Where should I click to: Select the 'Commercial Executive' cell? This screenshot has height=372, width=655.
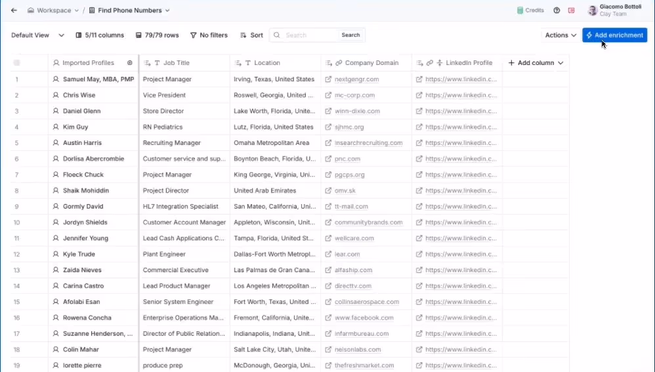pyautogui.click(x=184, y=270)
